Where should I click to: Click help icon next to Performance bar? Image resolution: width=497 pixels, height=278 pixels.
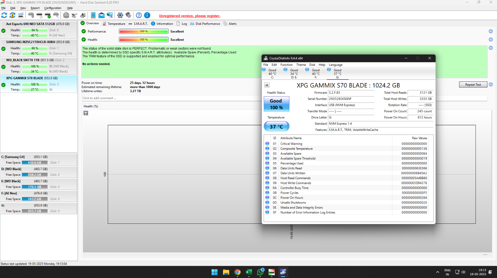pyautogui.click(x=491, y=31)
